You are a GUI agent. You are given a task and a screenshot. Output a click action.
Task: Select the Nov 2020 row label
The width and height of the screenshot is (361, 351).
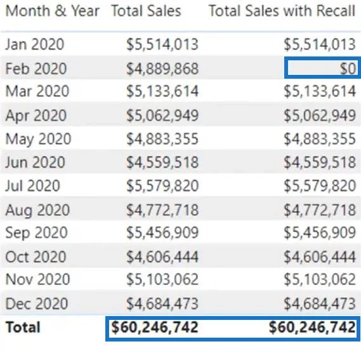click(x=37, y=279)
